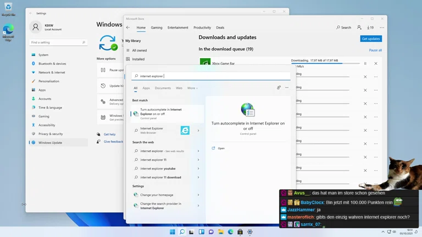Viewport: 422px width, 237px height.
Task: Open Chat icon on taskbar
Action: 211,232
